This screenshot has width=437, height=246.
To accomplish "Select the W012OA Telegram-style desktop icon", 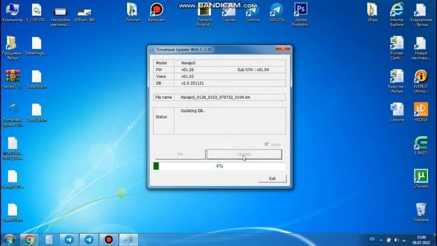I will click(x=277, y=12).
